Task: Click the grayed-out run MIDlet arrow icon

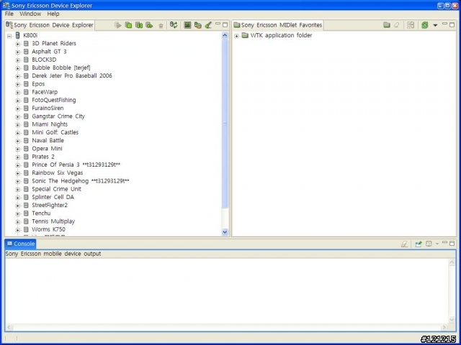Action: [118, 25]
